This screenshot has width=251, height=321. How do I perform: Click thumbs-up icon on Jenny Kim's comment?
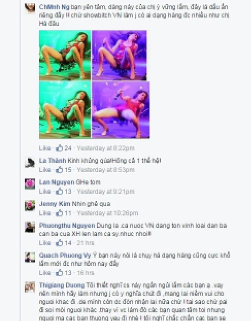[59, 213]
